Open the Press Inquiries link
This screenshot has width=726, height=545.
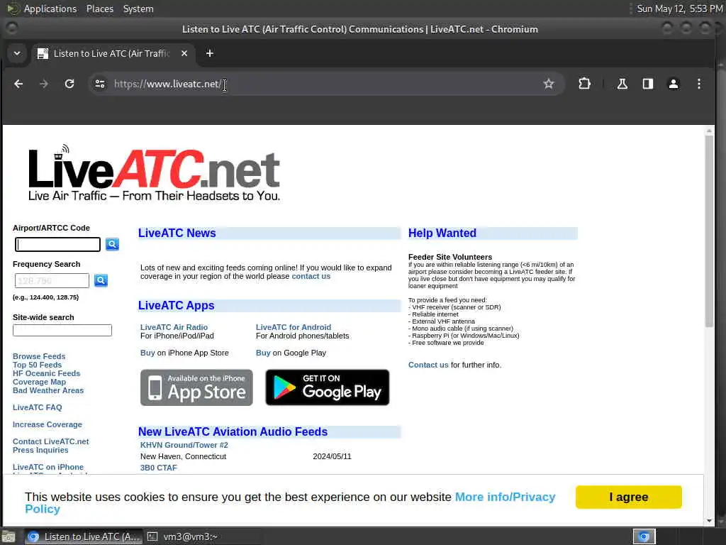(x=40, y=450)
